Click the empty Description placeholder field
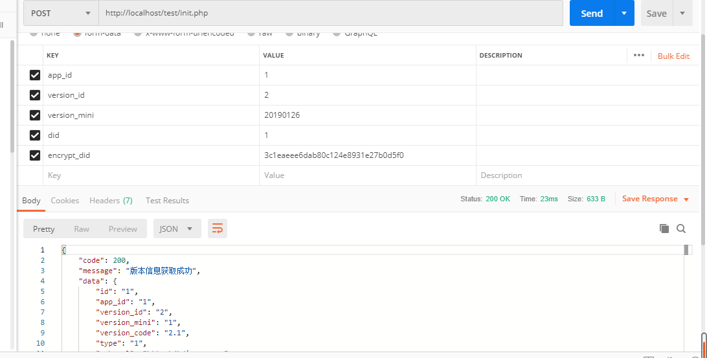This screenshot has width=707, height=358. (x=587, y=175)
